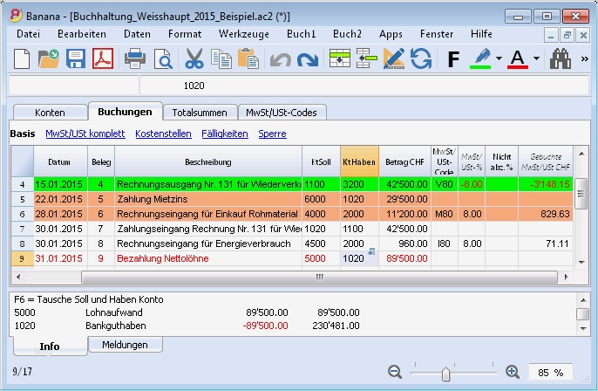The image size is (598, 391).
Task: Select row header 9
Action: point(22,258)
